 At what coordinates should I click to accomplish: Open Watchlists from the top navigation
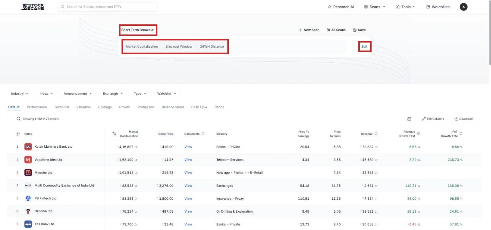(x=438, y=7)
